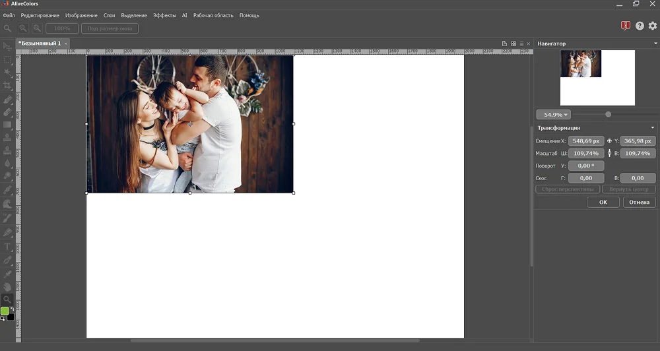Toggle the scale proportions link lock
The image size is (660, 351).
[x=609, y=153]
